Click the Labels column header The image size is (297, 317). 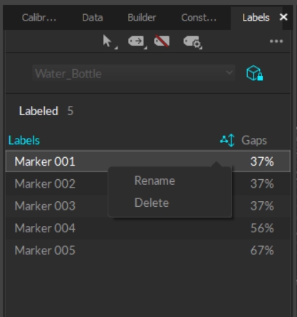tap(24, 141)
